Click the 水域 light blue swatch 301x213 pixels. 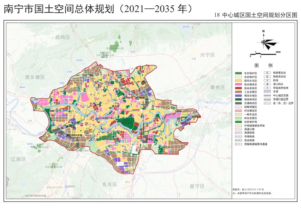pyautogui.click(x=267, y=92)
